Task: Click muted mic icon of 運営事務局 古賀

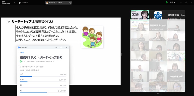Action: coord(150,29)
